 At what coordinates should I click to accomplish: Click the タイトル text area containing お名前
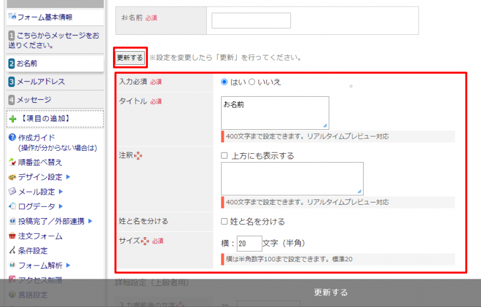(275, 112)
